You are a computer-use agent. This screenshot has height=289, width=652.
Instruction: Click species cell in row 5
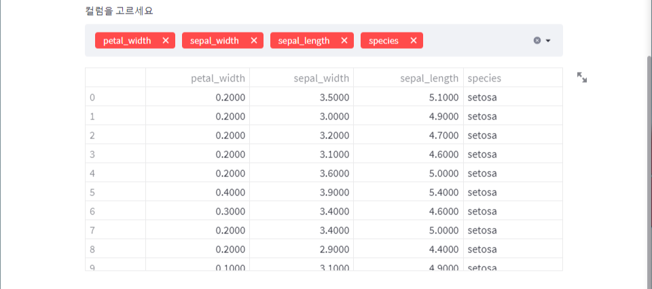click(513, 192)
